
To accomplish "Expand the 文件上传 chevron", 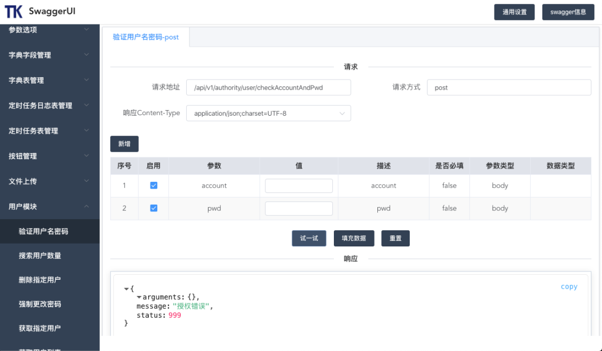I will click(86, 181).
